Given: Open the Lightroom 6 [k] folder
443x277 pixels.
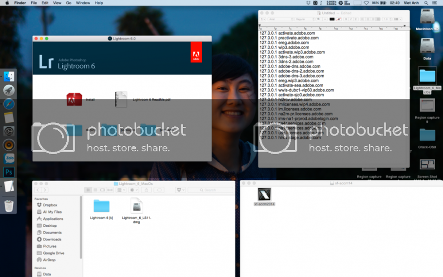Looking at the screenshot, I should click(x=101, y=206).
